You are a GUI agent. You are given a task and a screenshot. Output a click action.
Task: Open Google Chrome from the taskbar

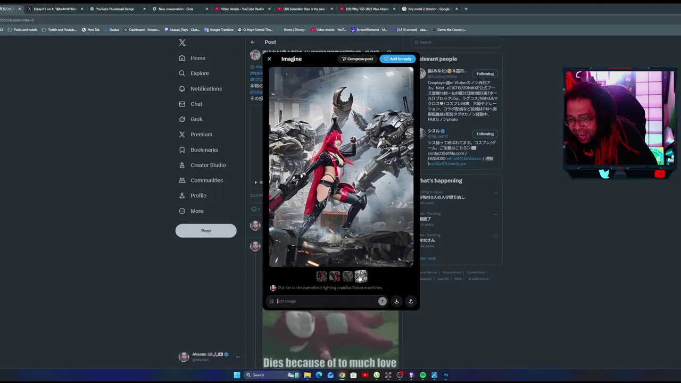click(342, 375)
